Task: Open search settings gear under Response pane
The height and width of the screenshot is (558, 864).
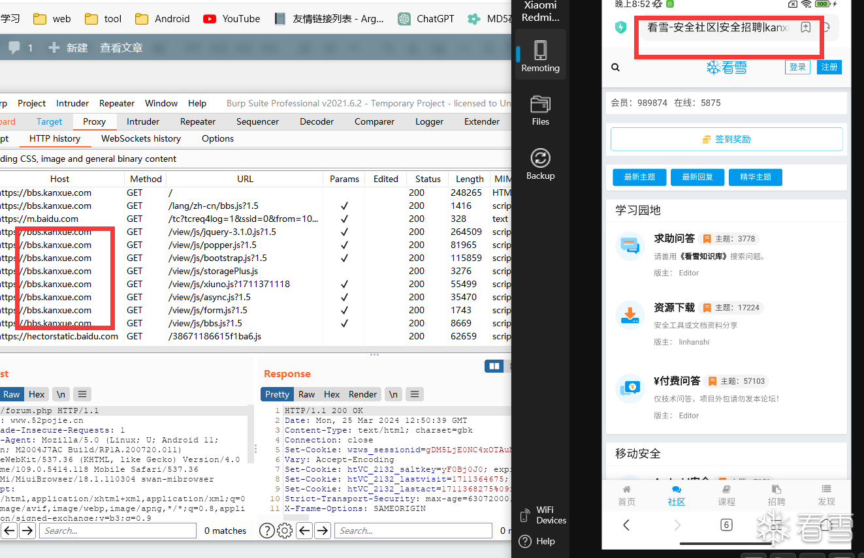Action: tap(285, 531)
